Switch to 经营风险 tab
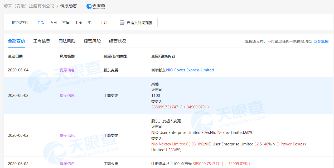Viewport: 334px width, 168px height. pos(92,41)
